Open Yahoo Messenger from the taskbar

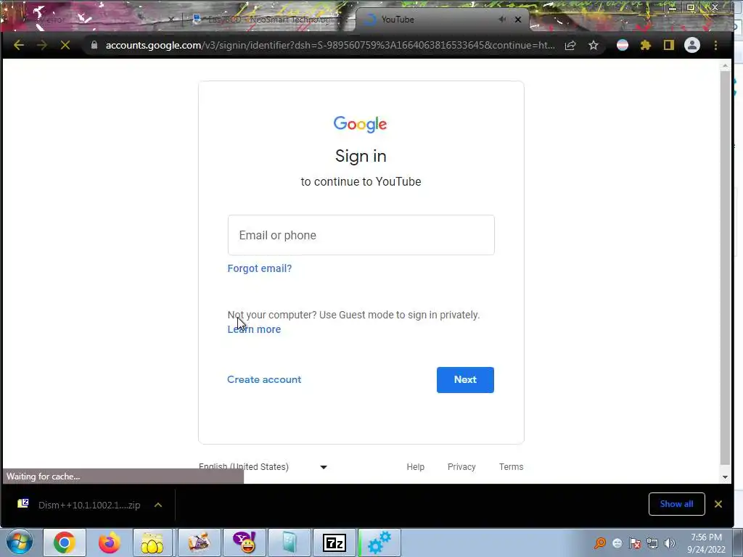[245, 542]
